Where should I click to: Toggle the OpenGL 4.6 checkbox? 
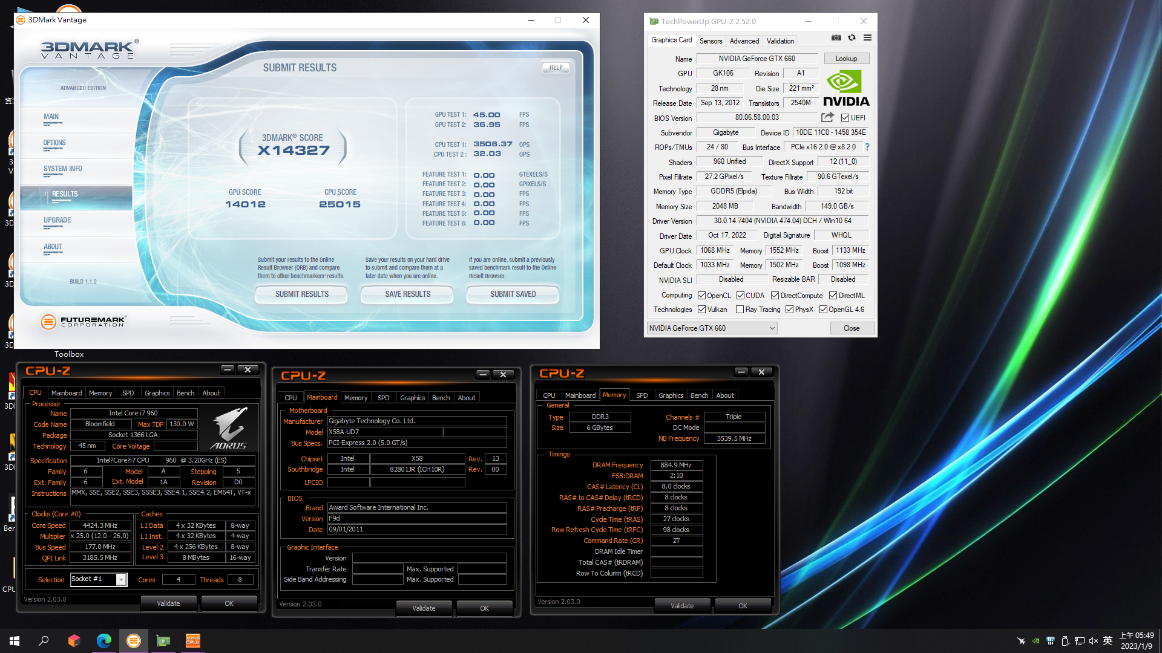pyautogui.click(x=823, y=310)
